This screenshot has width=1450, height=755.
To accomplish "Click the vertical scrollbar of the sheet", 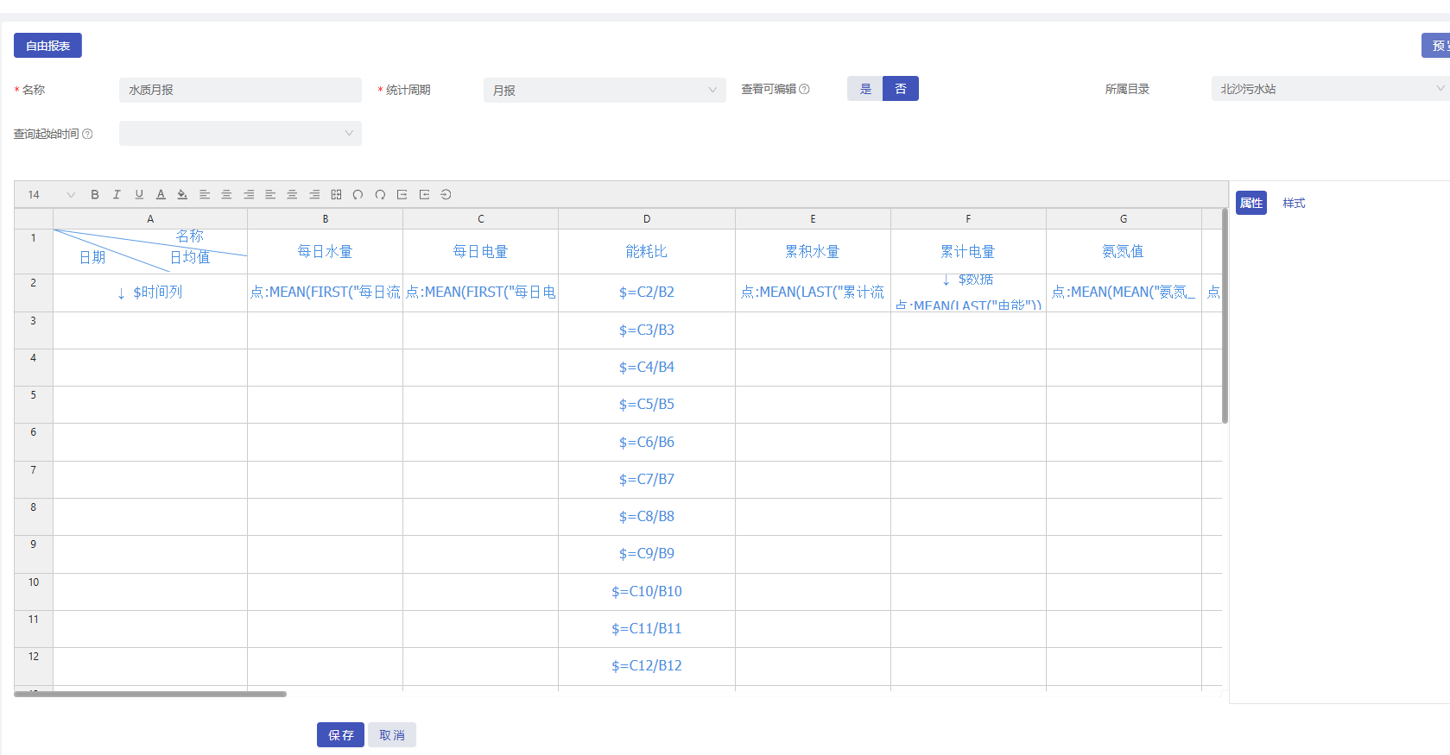I will tap(1225, 316).
